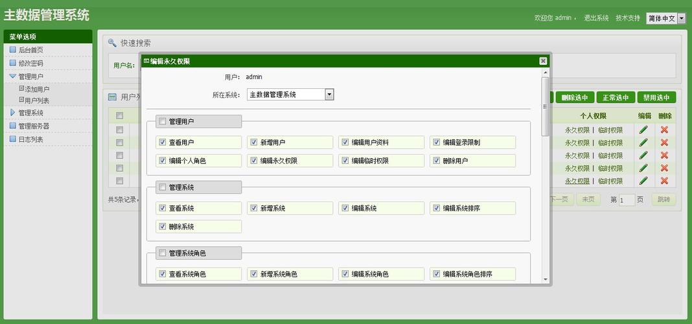
Task: Click the 日志列表 sidebar icon
Action: (x=12, y=139)
